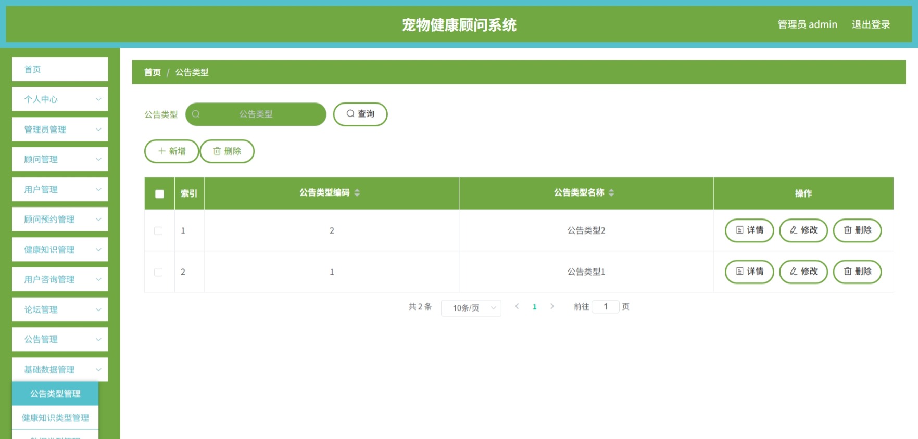Click the go-to-page number input
Screen dimensions: 918x439
[x=606, y=306]
